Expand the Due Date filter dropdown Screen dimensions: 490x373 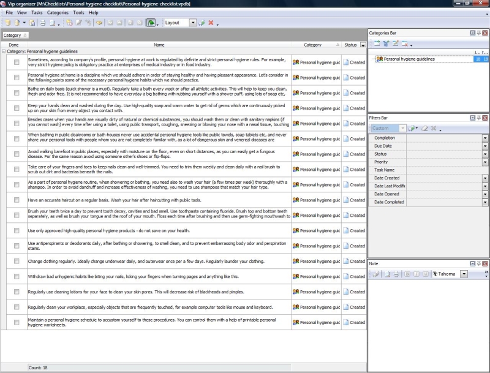[484, 146]
